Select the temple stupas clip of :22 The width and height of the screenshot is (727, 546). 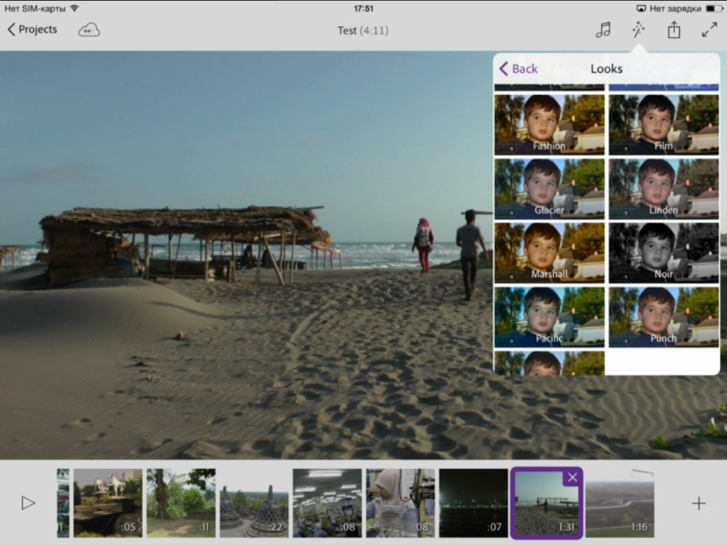tap(254, 503)
